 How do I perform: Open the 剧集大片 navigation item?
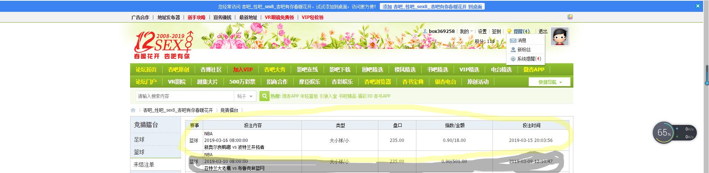point(207,82)
